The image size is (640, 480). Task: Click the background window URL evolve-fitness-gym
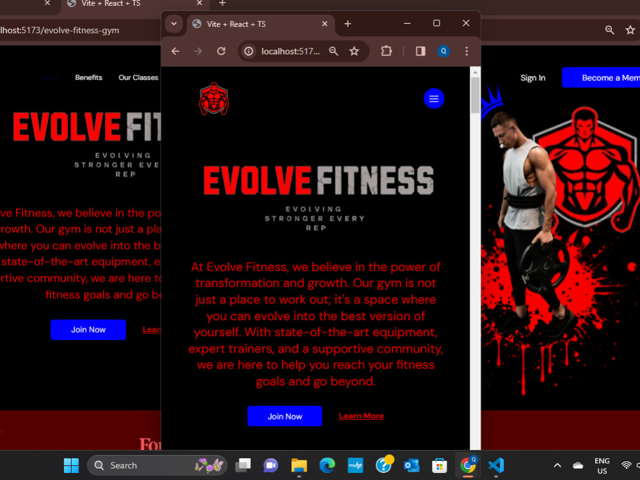[60, 31]
